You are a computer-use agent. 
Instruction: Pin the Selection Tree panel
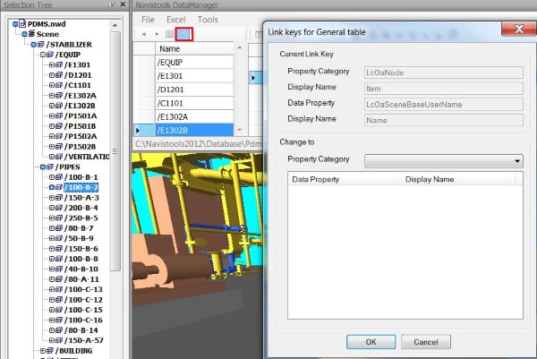click(x=110, y=5)
